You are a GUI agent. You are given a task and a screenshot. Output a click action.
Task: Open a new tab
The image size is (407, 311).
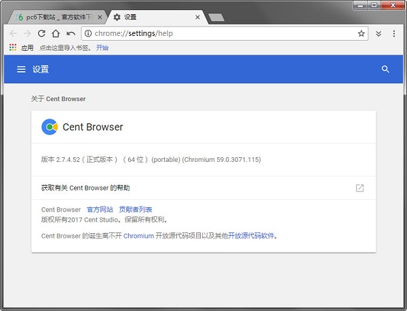coord(216,17)
